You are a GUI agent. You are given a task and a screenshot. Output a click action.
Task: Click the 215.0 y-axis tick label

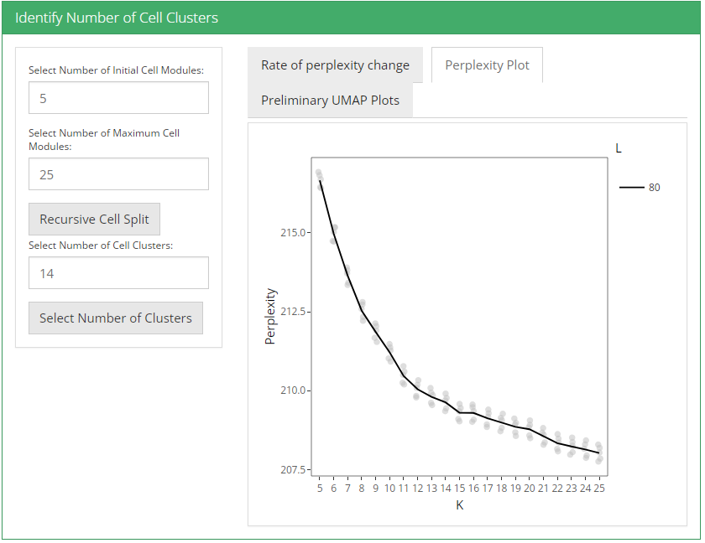[292, 232]
